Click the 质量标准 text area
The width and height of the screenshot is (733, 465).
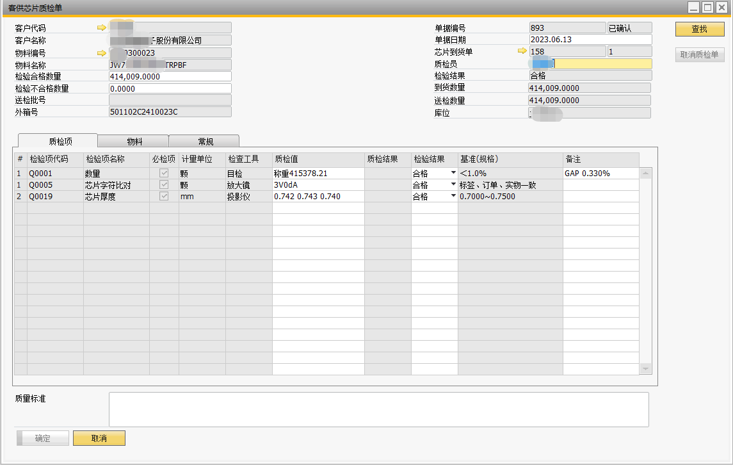pos(378,409)
